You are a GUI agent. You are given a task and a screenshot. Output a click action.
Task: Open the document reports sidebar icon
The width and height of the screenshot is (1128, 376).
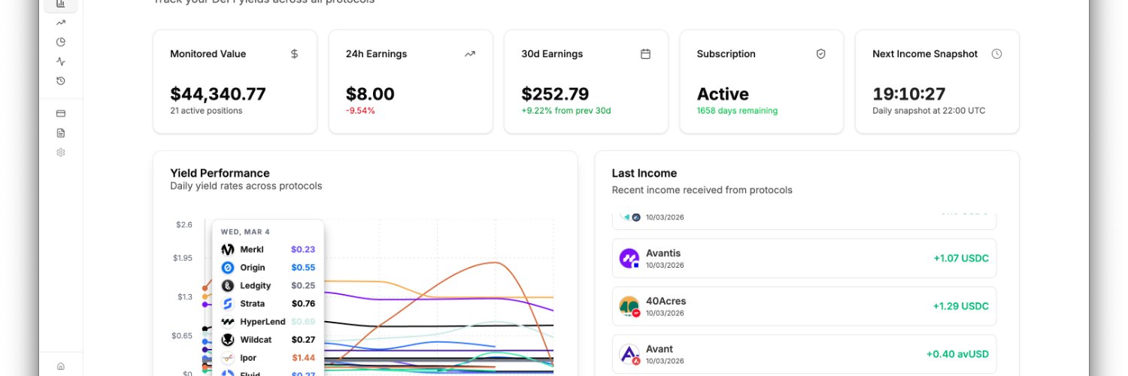(x=61, y=133)
